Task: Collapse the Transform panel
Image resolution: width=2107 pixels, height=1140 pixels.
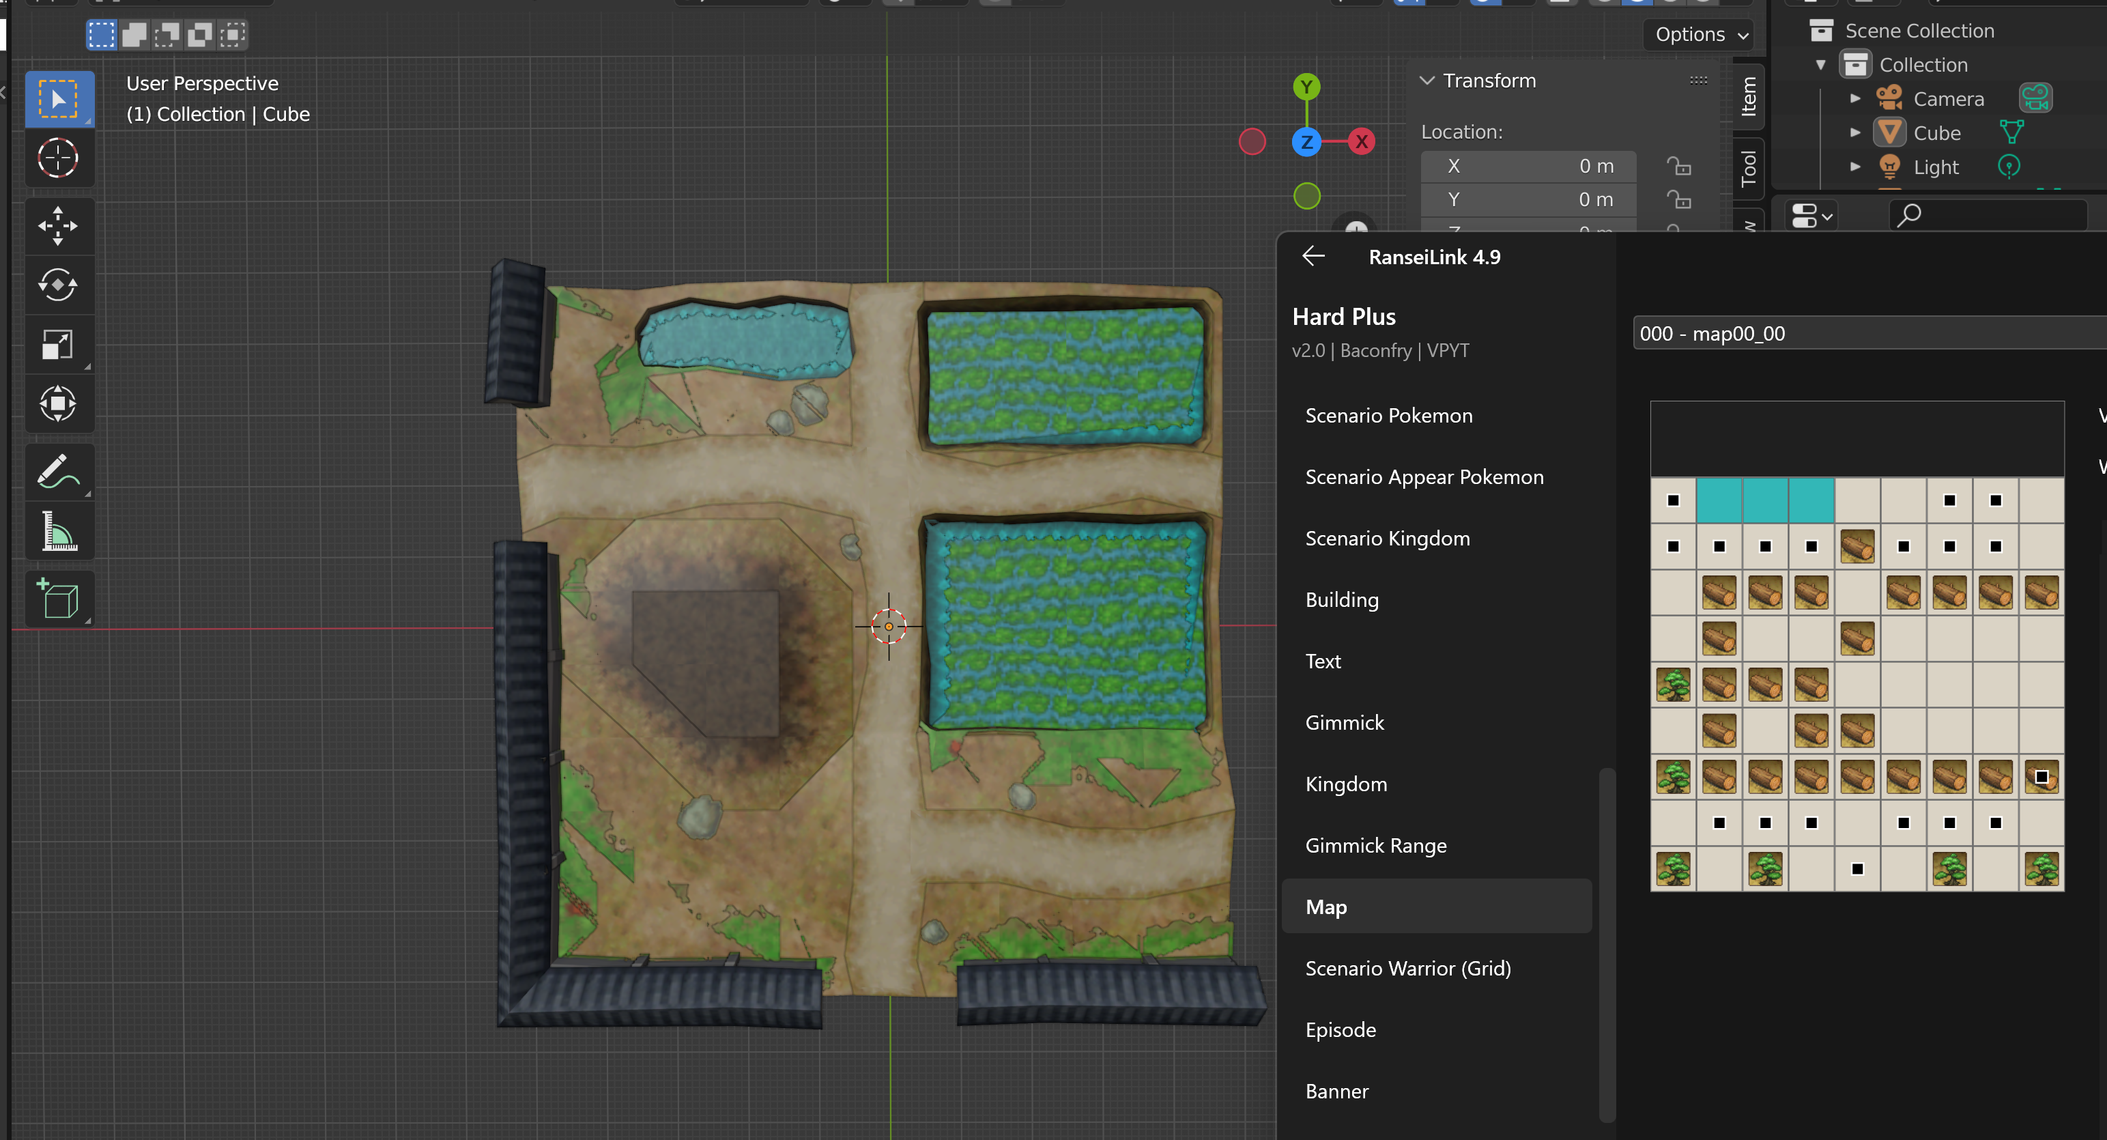Action: click(x=1427, y=80)
